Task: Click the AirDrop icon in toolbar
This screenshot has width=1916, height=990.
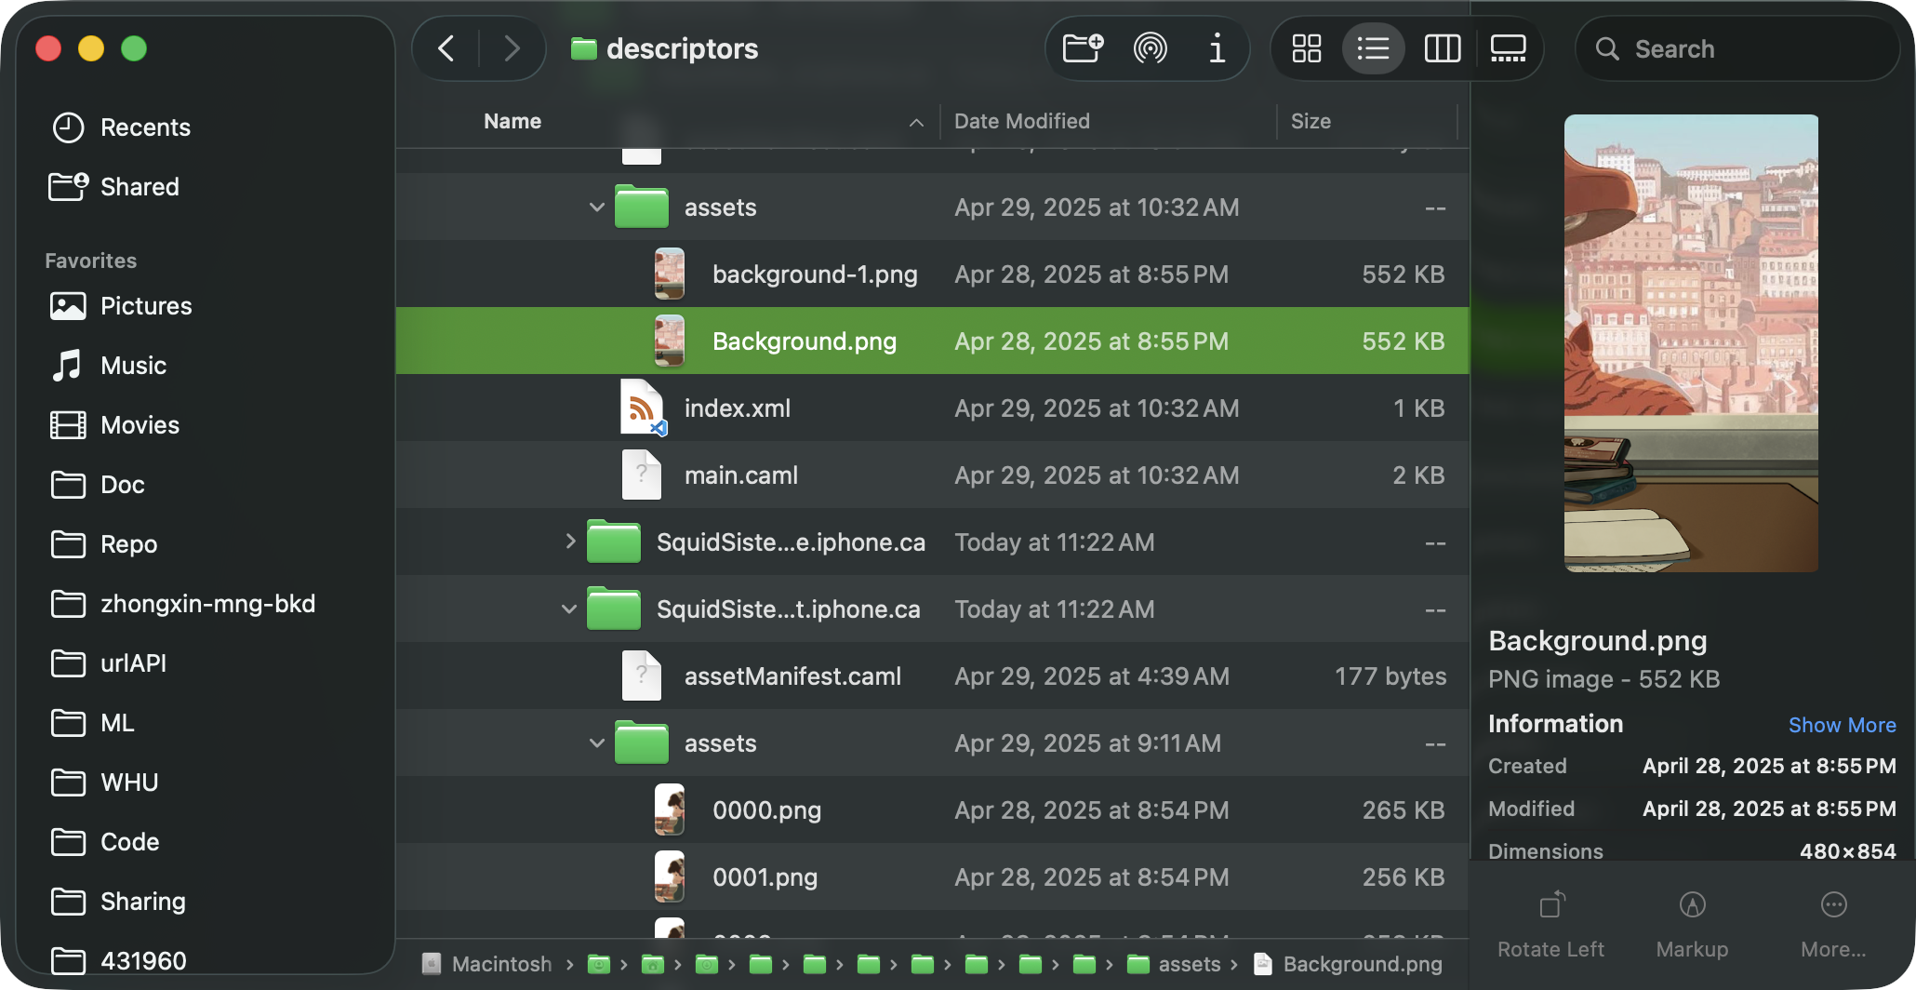Action: tap(1151, 48)
